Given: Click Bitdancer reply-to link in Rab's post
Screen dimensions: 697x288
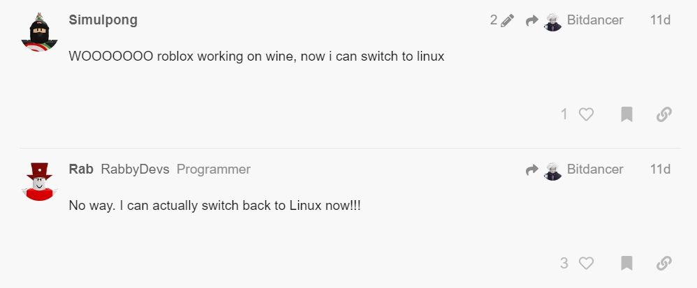Looking at the screenshot, I should coord(594,169).
